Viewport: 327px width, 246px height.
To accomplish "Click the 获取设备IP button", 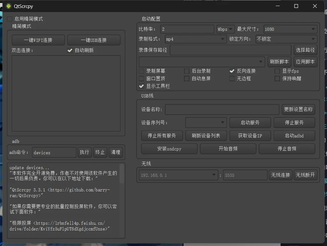I will 250,136.
